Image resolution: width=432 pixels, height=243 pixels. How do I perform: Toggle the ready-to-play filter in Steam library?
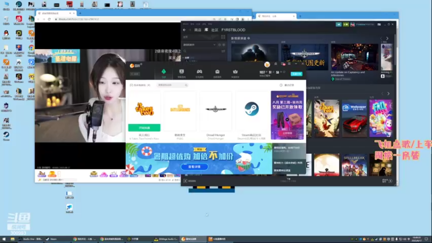pos(224,45)
